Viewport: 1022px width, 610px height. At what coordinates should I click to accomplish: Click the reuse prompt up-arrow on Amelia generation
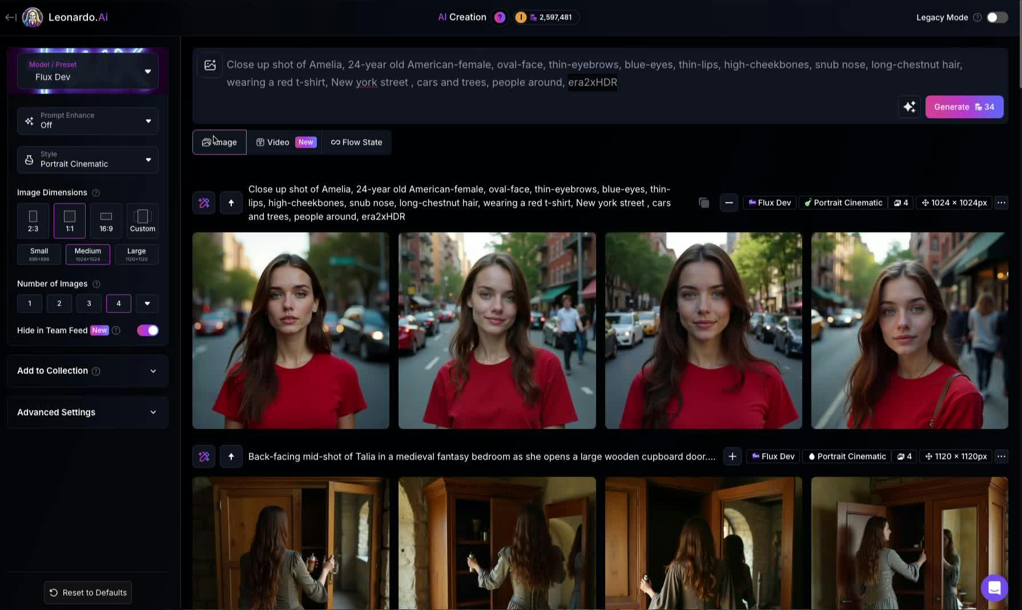click(231, 203)
